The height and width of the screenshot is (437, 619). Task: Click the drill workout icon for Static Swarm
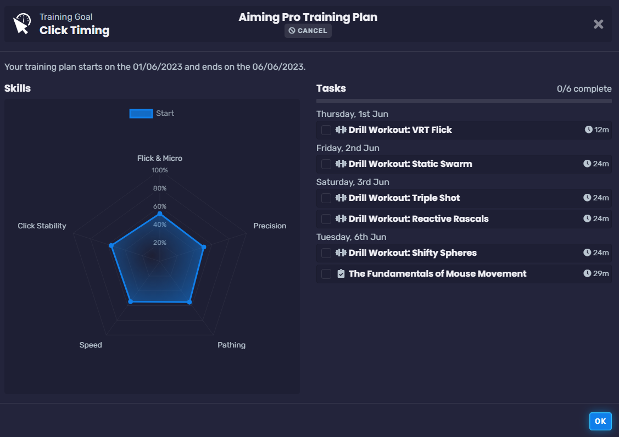click(x=342, y=164)
